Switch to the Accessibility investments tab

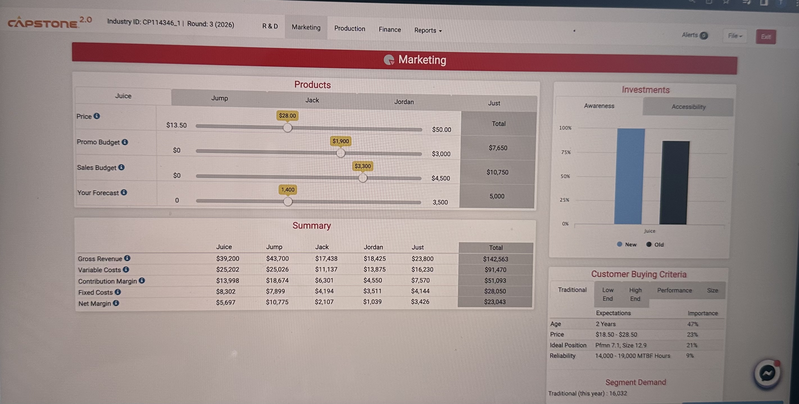coord(688,107)
